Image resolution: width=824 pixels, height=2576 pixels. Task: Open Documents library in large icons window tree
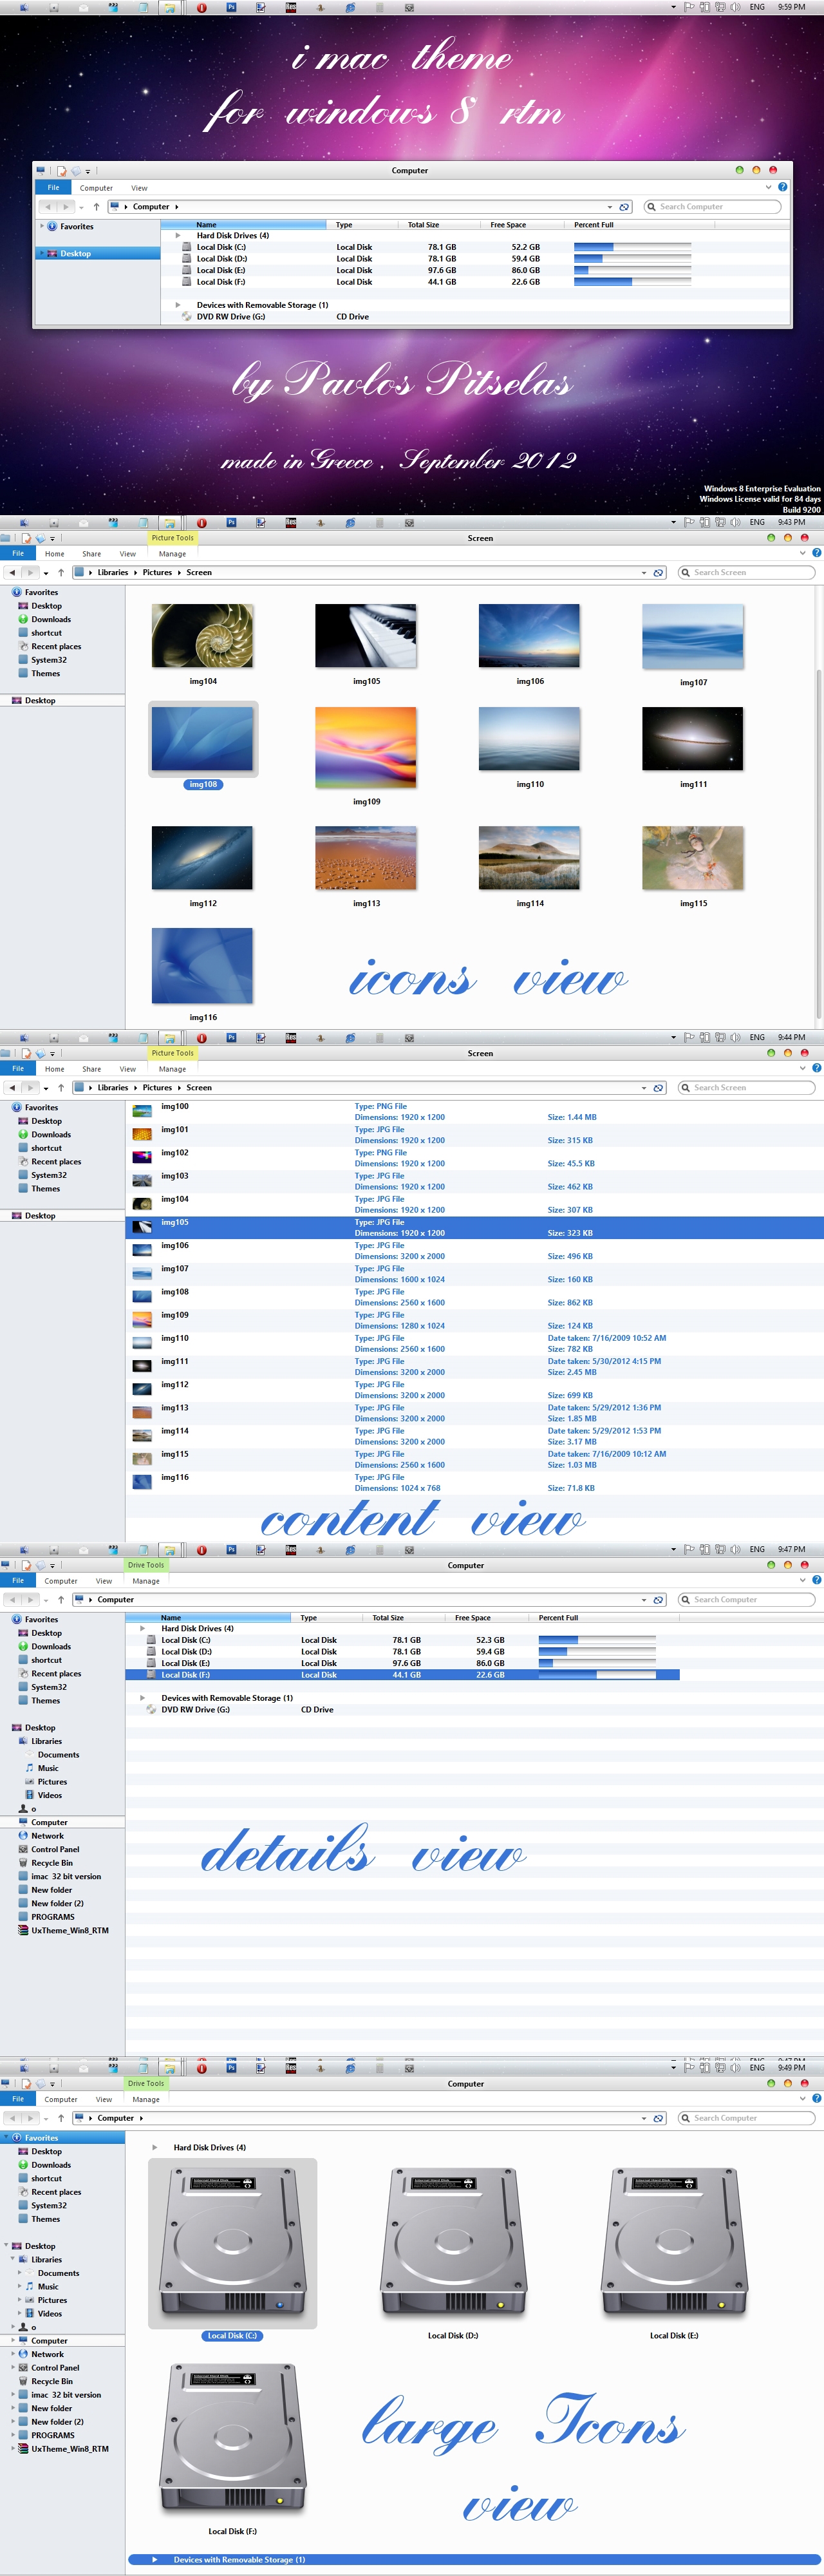point(58,2273)
